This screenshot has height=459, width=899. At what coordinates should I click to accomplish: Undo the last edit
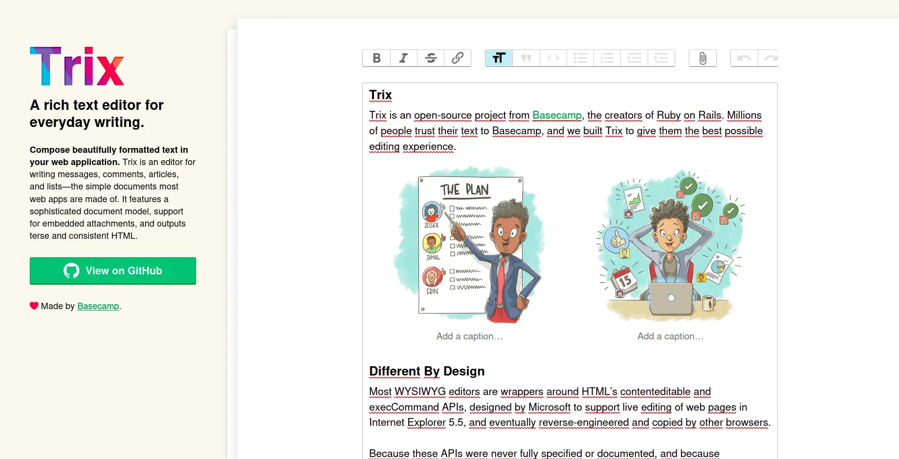click(744, 58)
